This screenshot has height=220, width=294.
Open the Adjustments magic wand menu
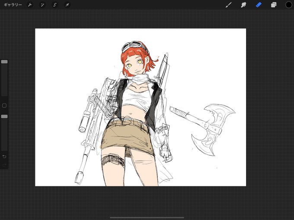[42, 5]
